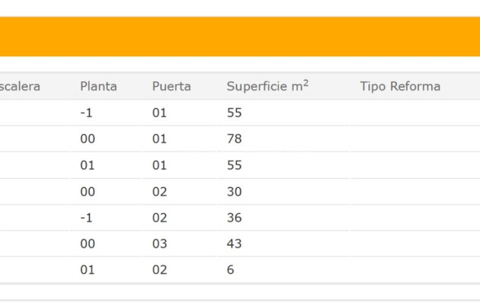Select the Superficie m² column header
This screenshot has width=480, height=306.
point(267,87)
